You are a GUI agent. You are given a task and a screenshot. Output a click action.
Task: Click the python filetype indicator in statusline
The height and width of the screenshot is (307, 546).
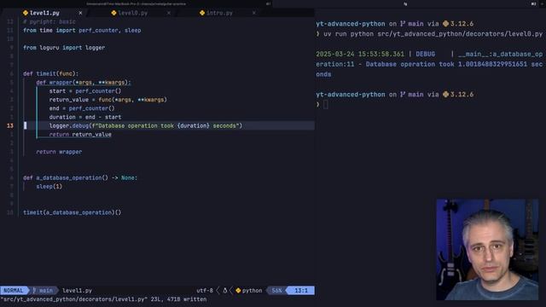click(x=249, y=290)
